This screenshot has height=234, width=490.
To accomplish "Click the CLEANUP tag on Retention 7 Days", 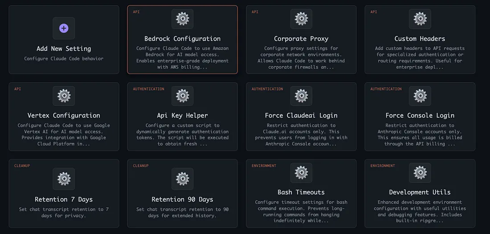I will pos(21,165).
